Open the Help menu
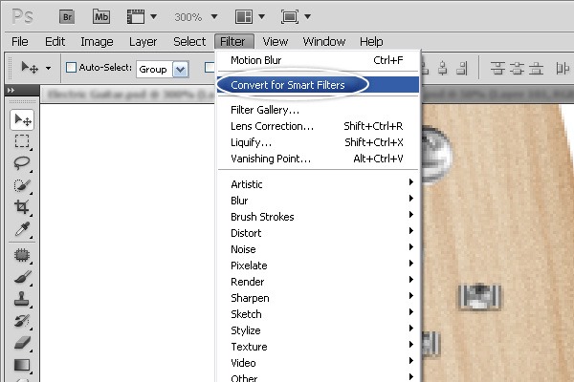The image size is (574, 382). click(371, 42)
